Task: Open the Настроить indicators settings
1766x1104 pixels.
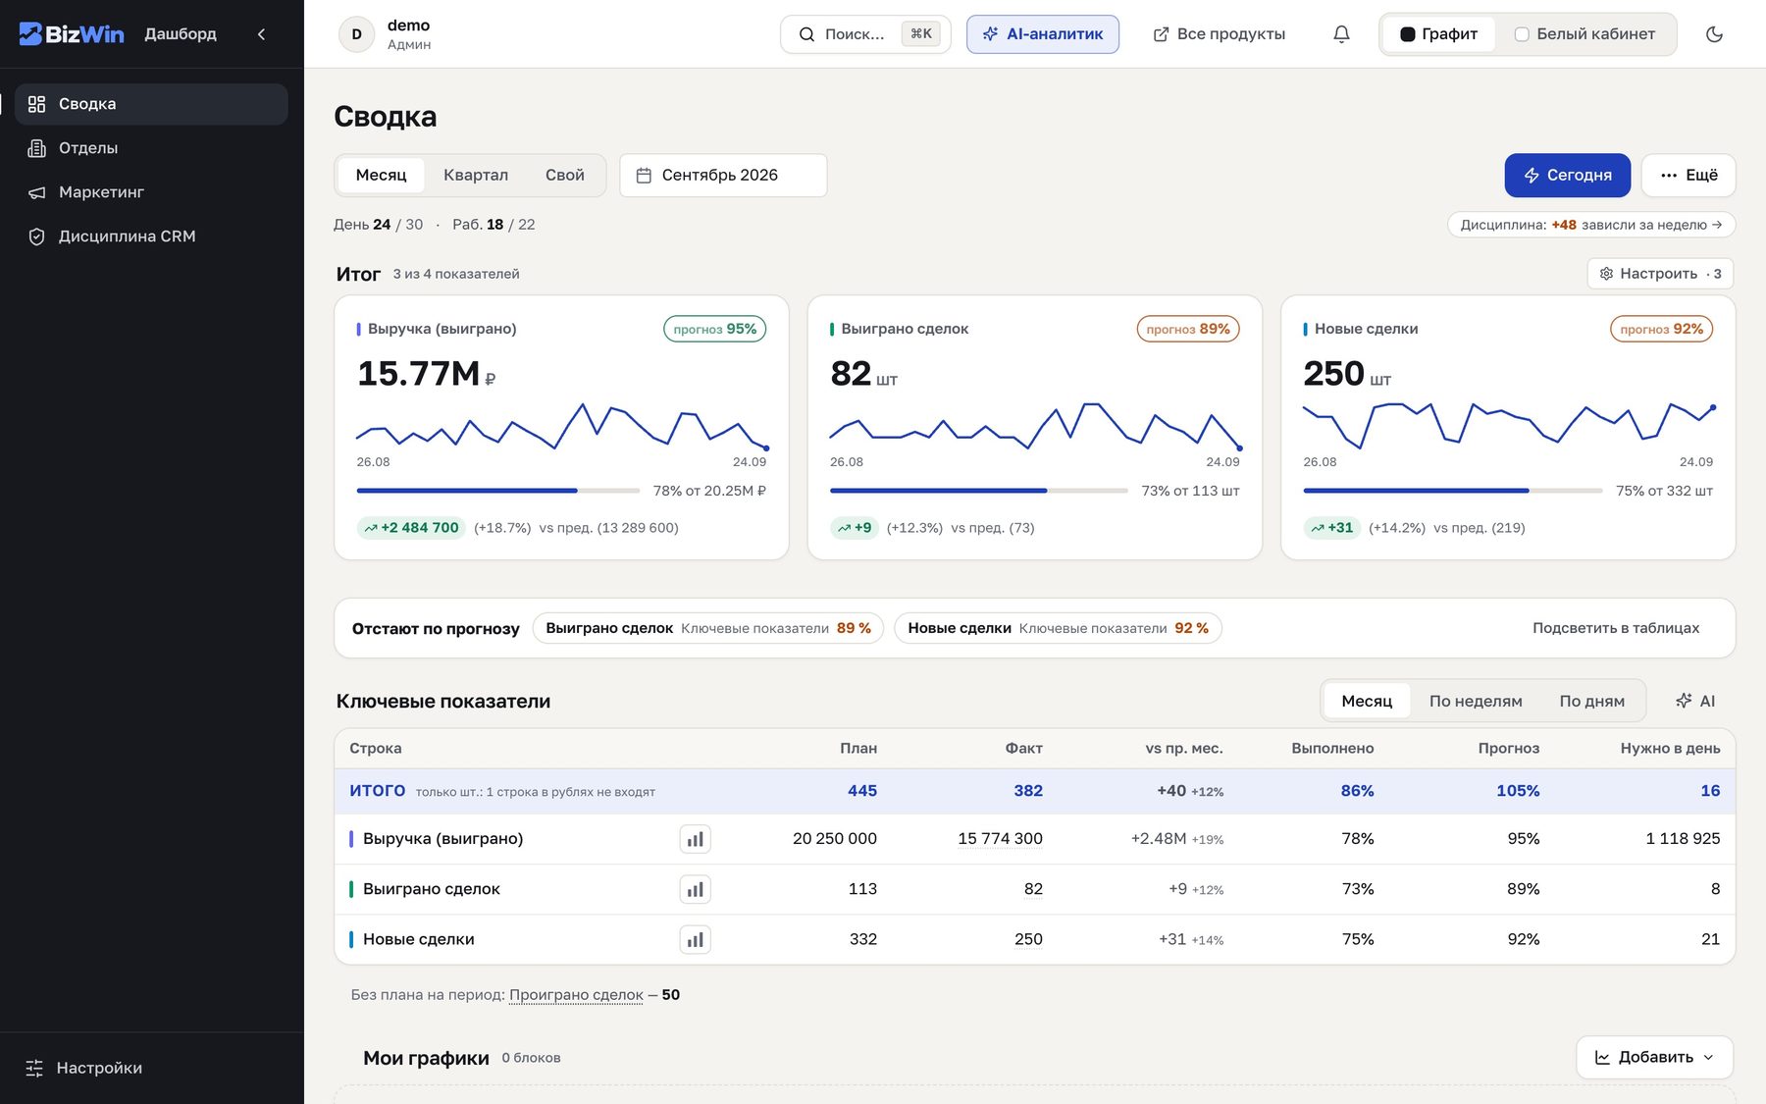Action: click(x=1660, y=274)
